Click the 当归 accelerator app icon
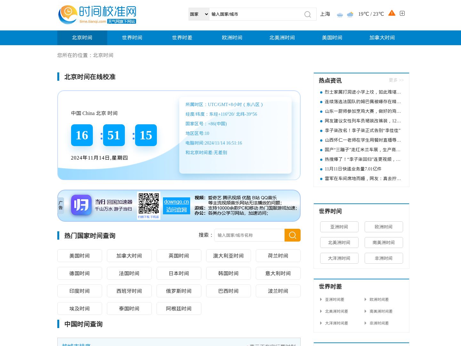This screenshot has height=346, width=461. click(81, 205)
